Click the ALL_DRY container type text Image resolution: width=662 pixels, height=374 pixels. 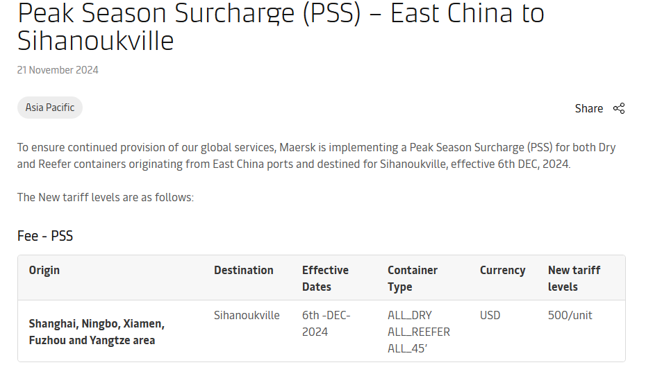click(x=409, y=315)
